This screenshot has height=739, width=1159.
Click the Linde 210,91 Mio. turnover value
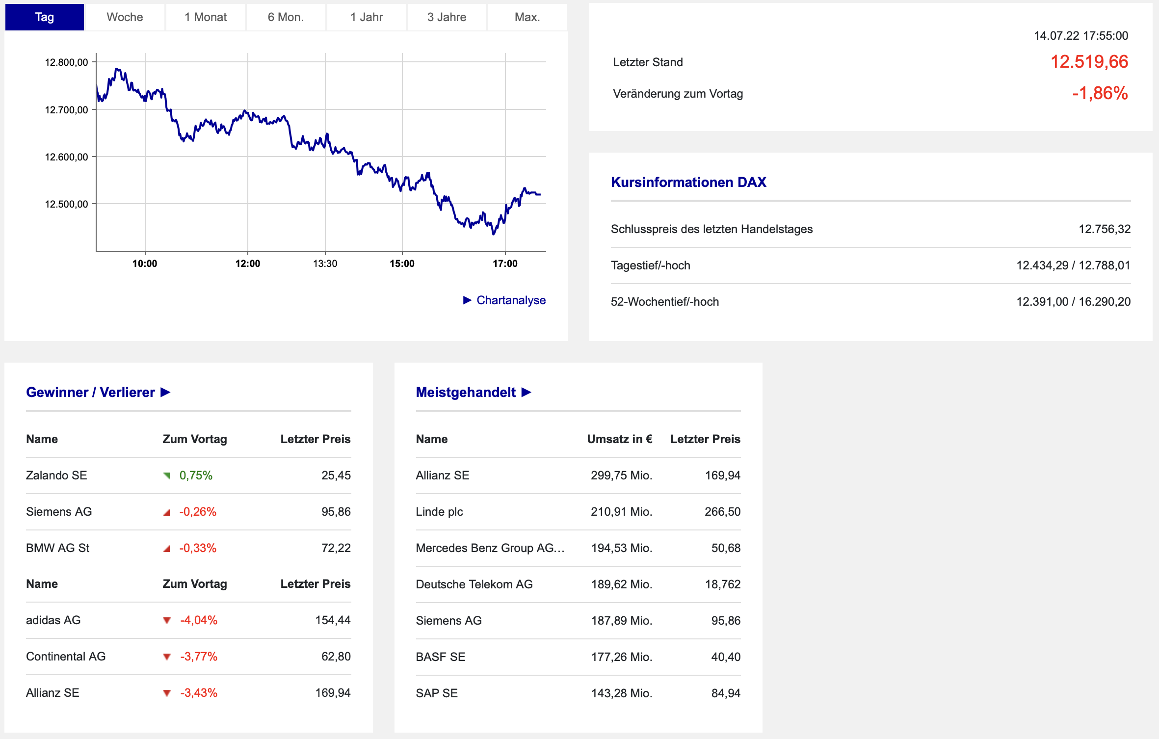[621, 512]
